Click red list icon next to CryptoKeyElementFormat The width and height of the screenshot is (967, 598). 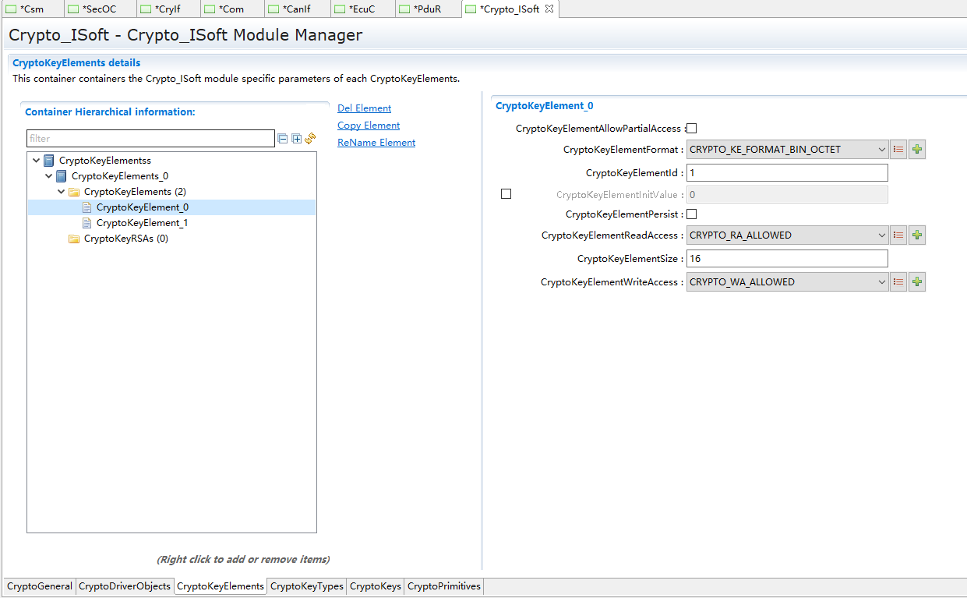pyautogui.click(x=898, y=150)
